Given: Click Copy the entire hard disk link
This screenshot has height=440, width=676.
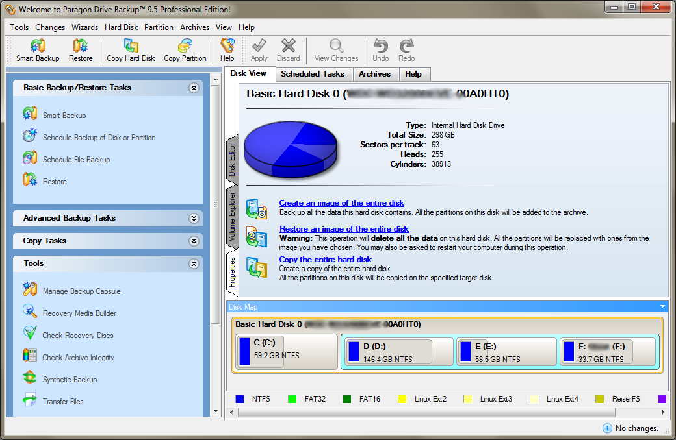Looking at the screenshot, I should [x=325, y=260].
